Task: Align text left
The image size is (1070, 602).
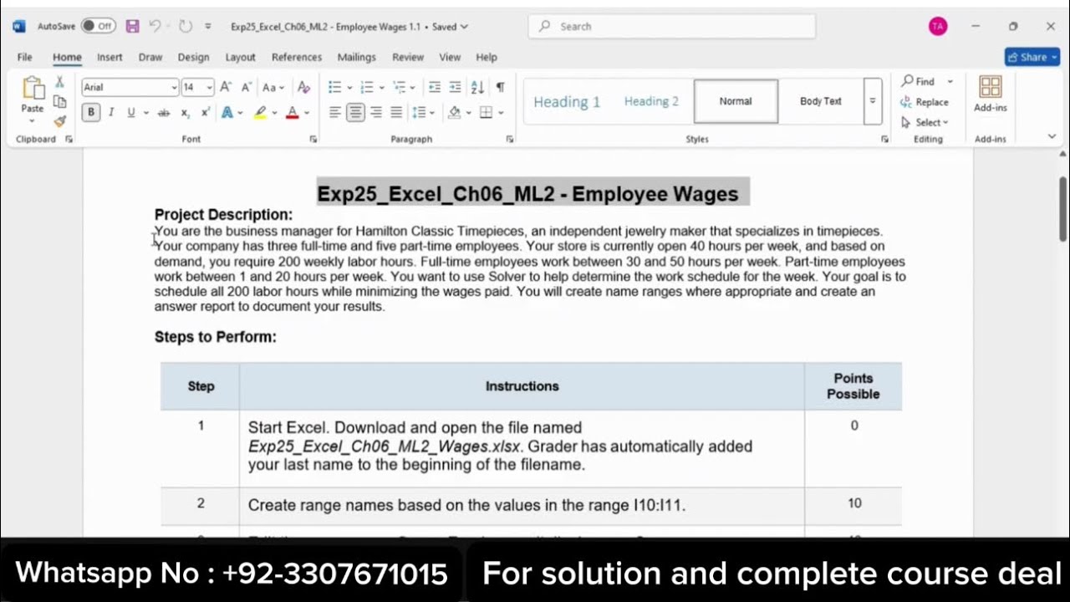Action: click(x=334, y=113)
